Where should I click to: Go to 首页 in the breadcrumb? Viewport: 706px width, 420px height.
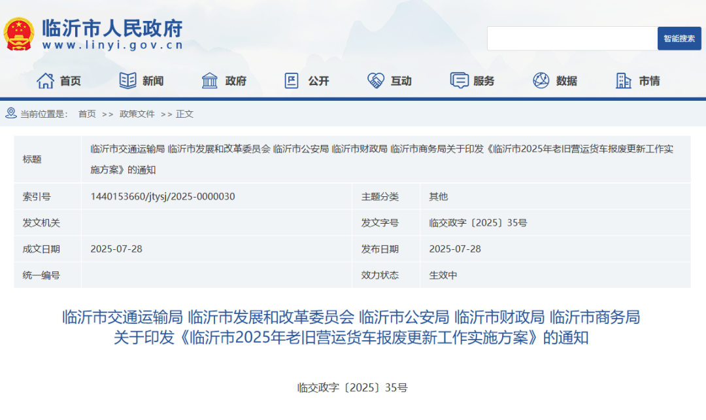pyautogui.click(x=87, y=114)
